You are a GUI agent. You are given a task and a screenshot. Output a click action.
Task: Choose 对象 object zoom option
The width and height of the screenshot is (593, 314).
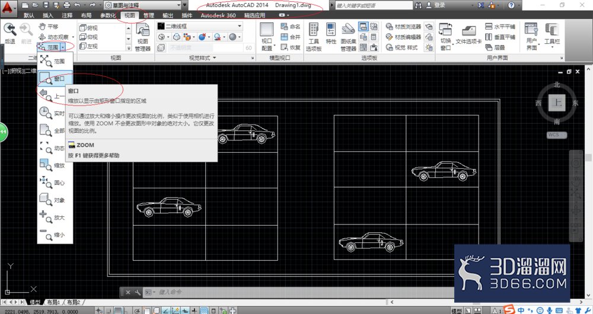[x=55, y=200]
